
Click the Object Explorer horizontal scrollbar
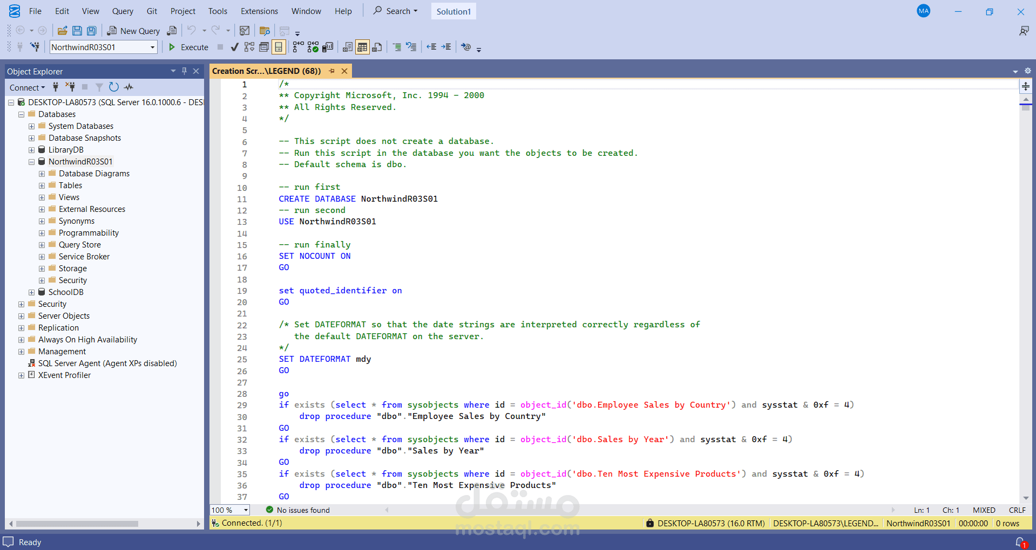pos(77,524)
